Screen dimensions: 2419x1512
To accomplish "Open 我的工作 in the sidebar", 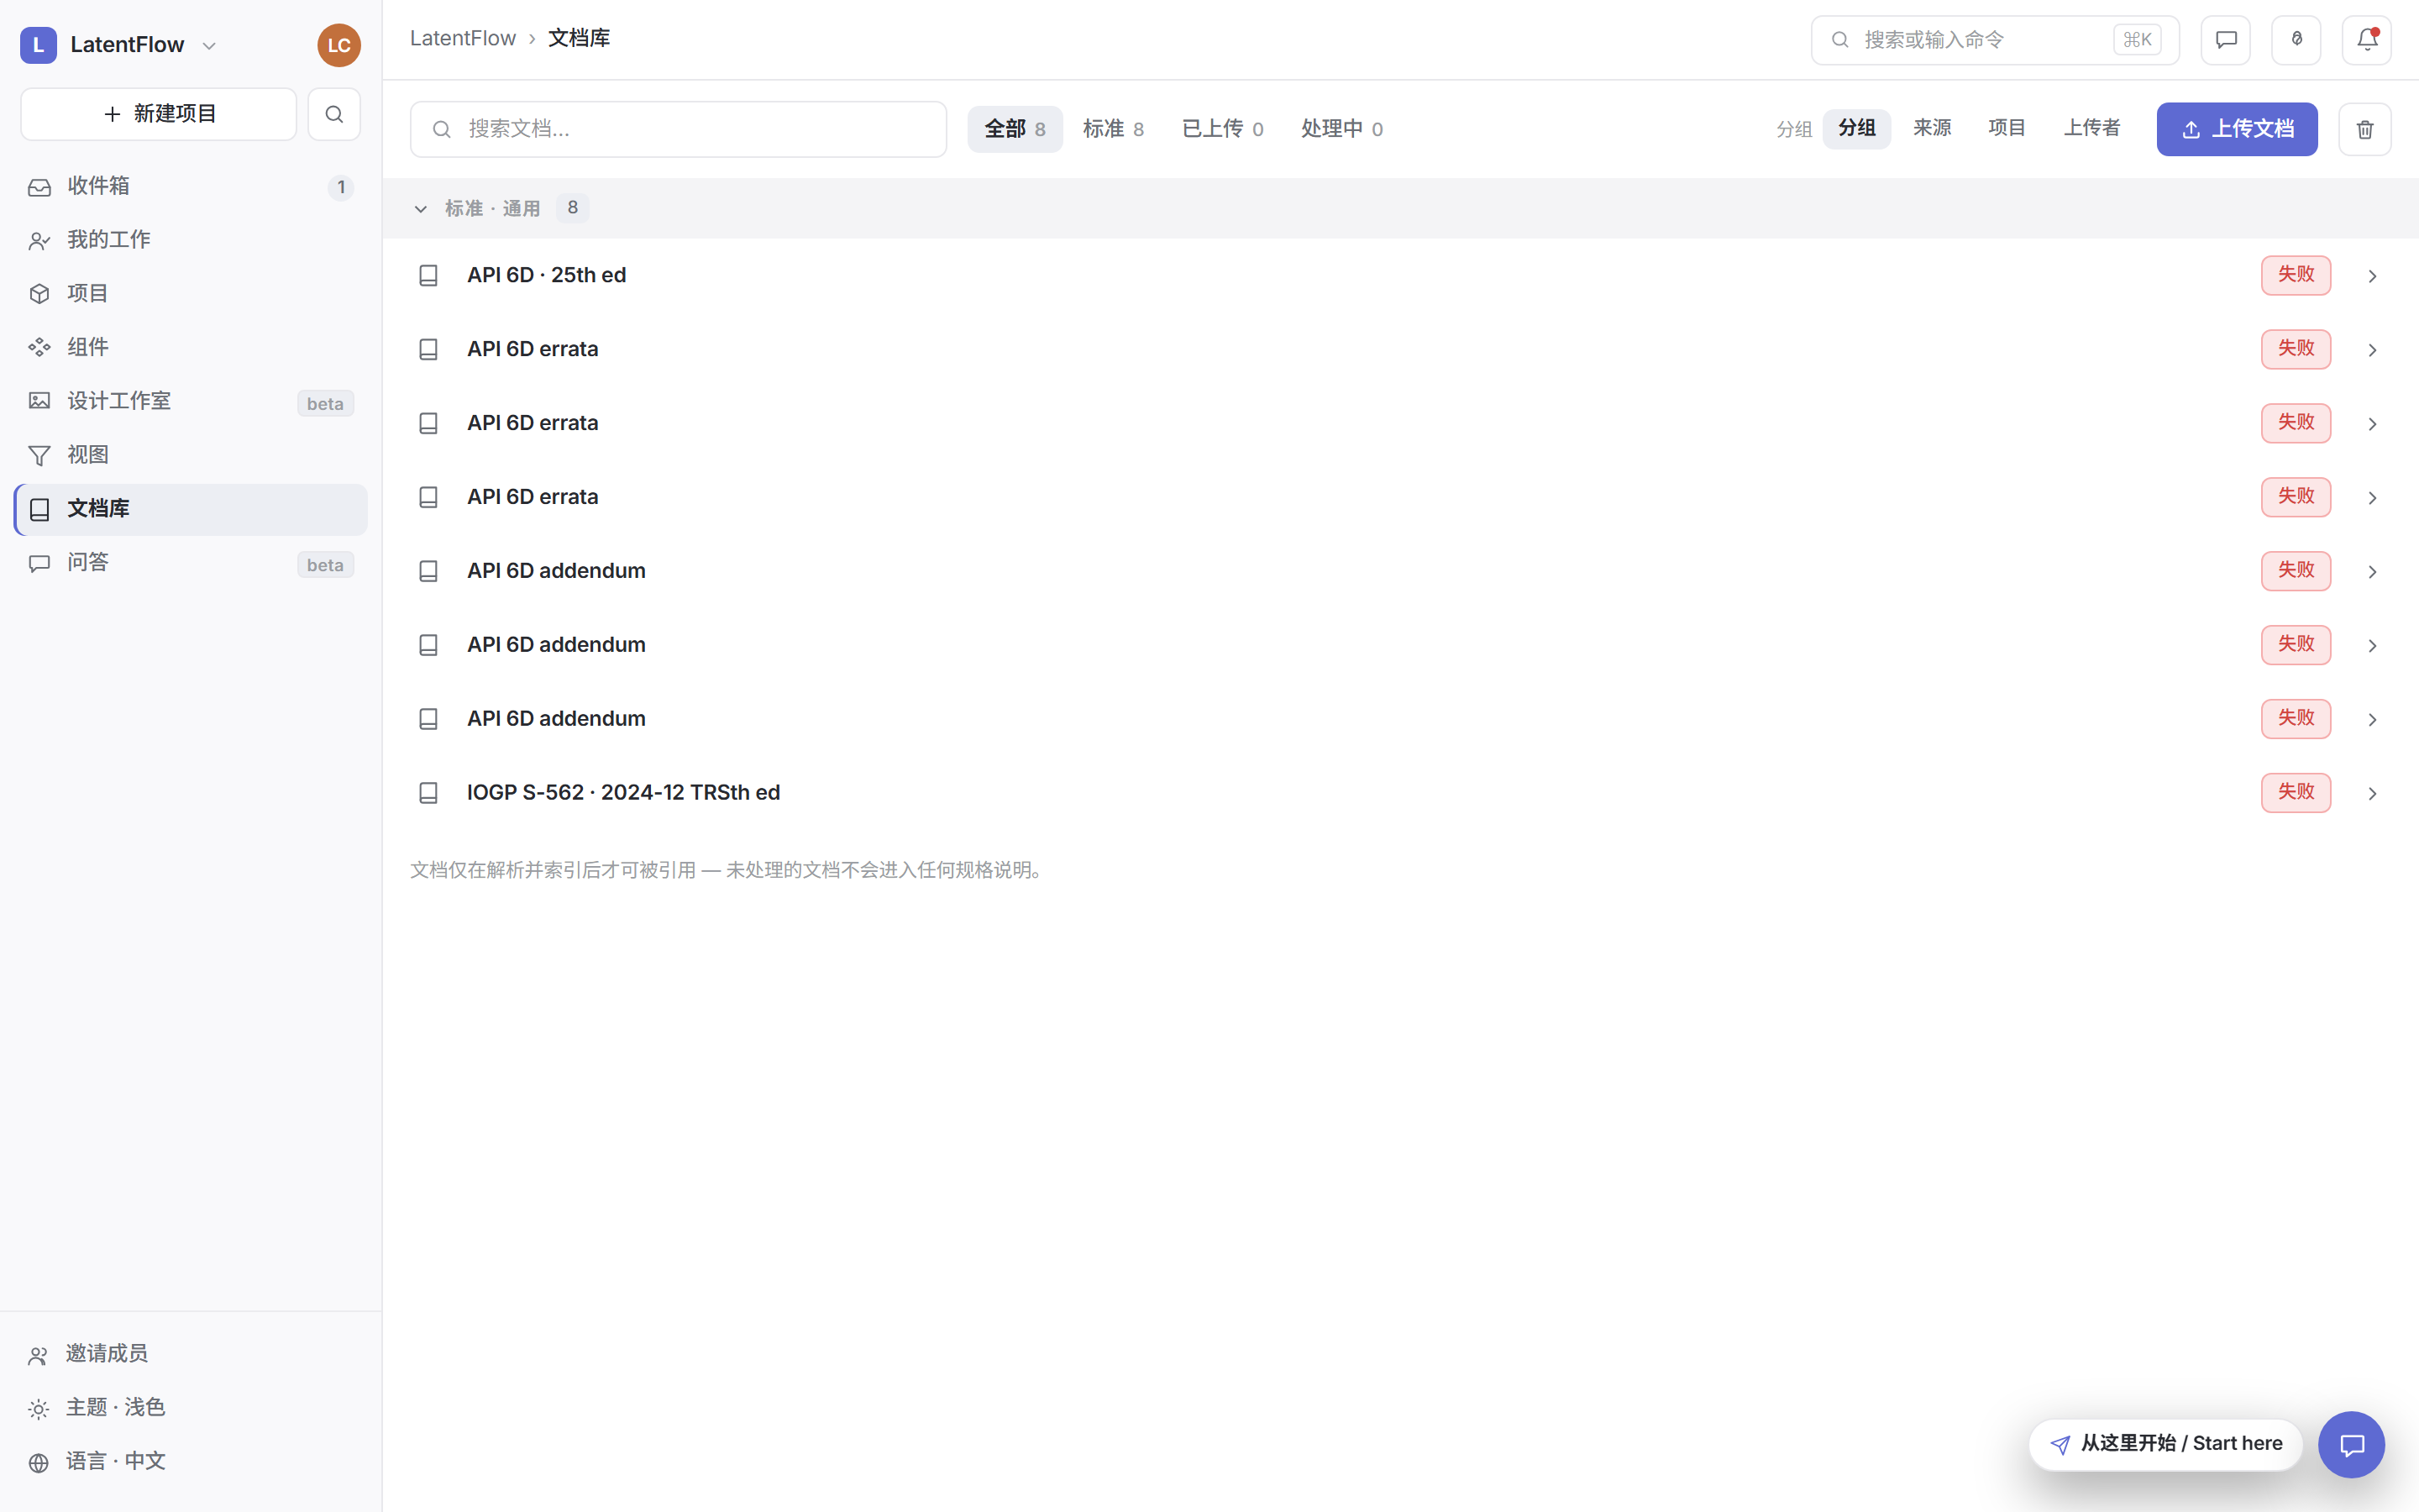I will pyautogui.click(x=191, y=240).
